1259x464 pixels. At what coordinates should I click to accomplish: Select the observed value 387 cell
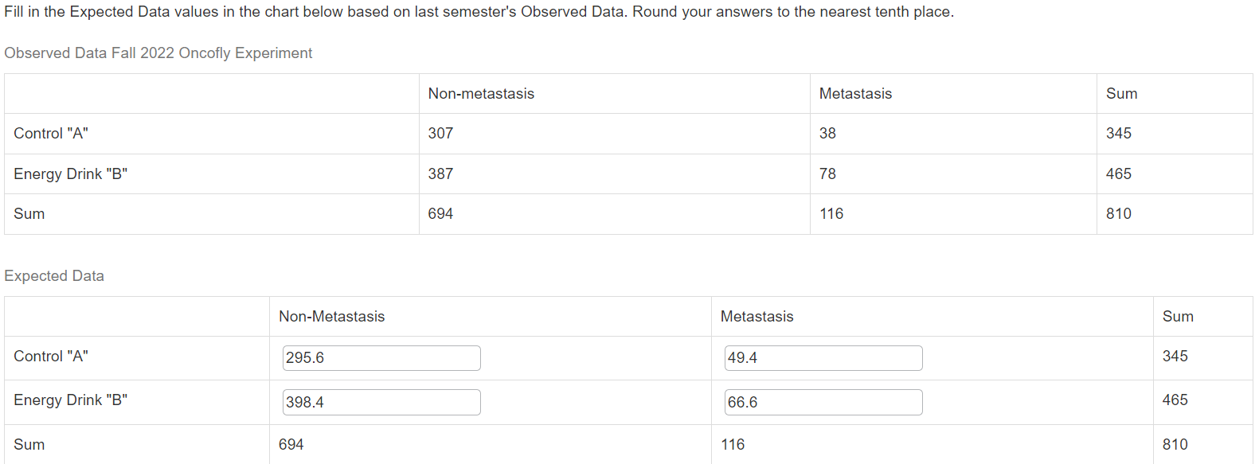pyautogui.click(x=614, y=174)
